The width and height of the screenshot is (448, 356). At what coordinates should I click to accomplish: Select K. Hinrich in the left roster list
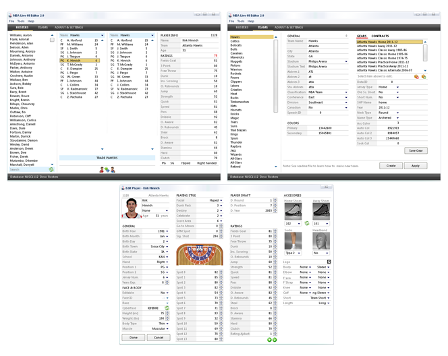coord(80,61)
